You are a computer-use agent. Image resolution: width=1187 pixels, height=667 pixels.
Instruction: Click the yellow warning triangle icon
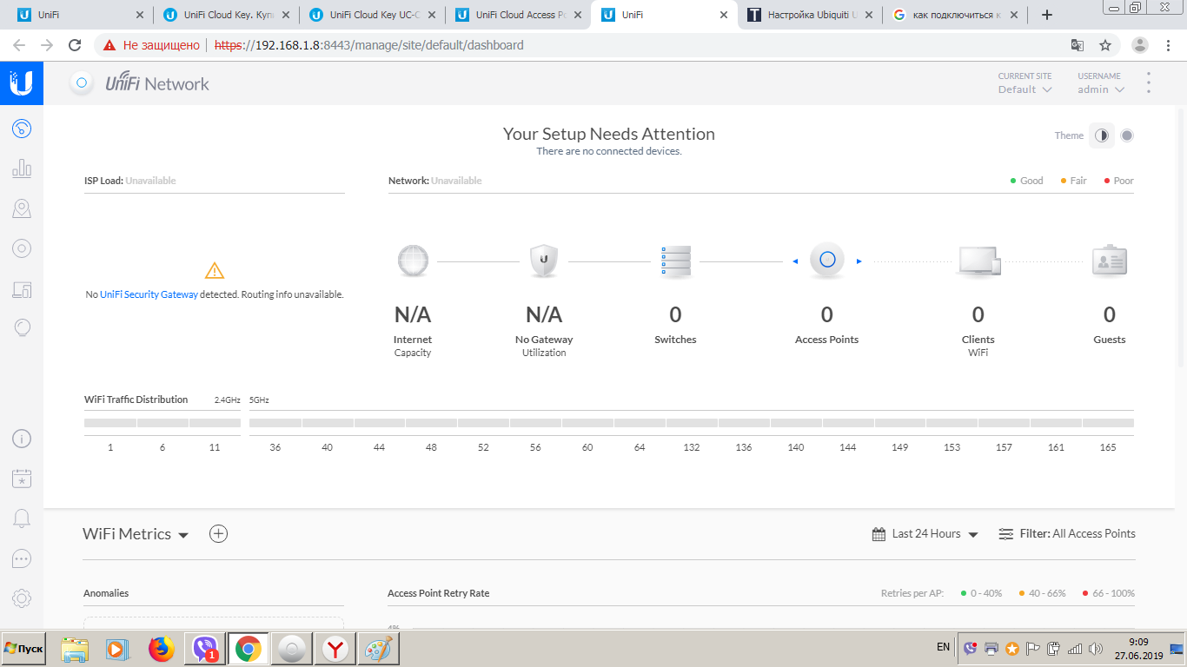click(214, 270)
